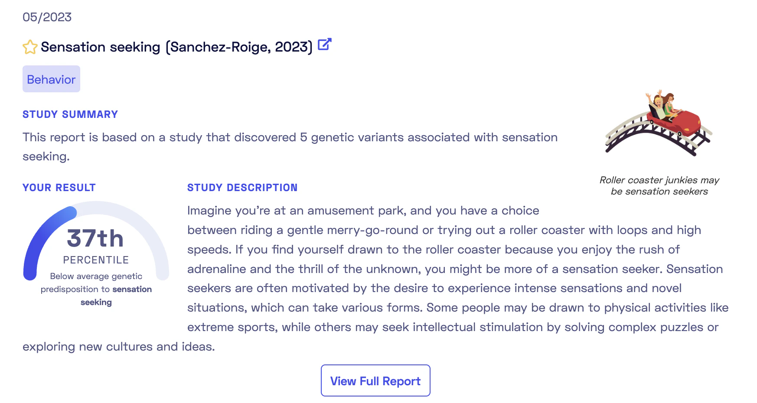Select the yellow star next to Sensation seeking
Image resolution: width=757 pixels, height=403 pixels.
[x=29, y=46]
